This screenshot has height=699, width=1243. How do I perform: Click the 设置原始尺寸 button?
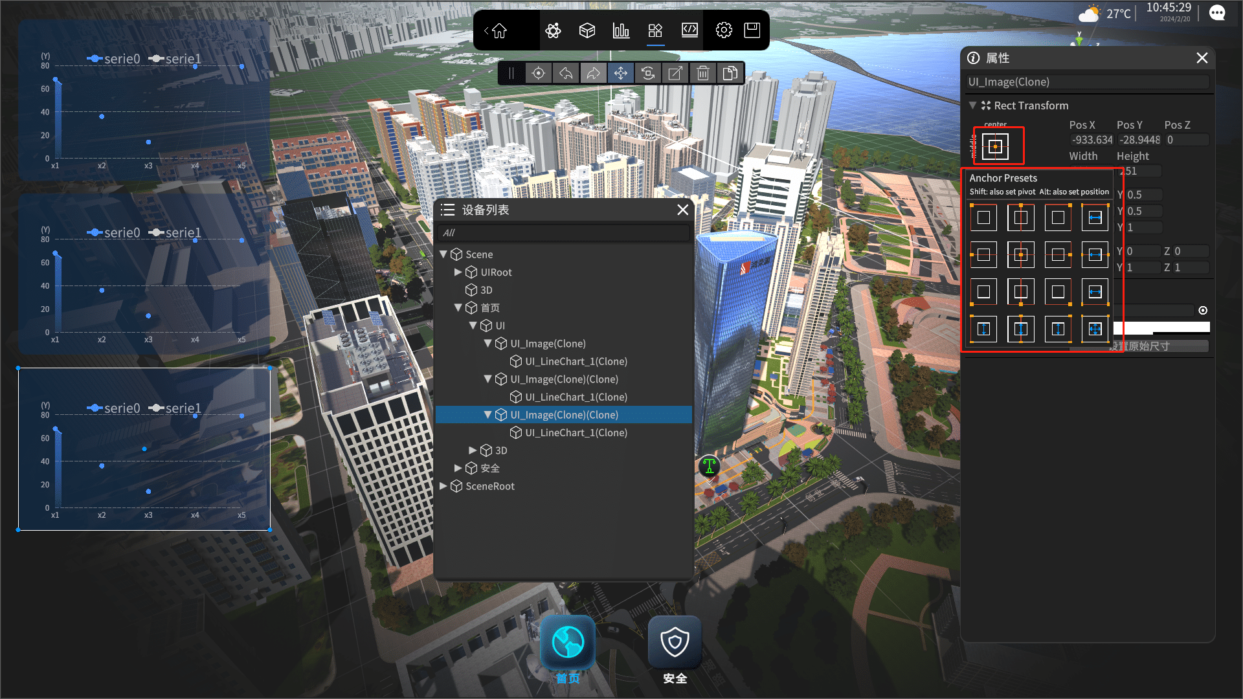coord(1159,346)
